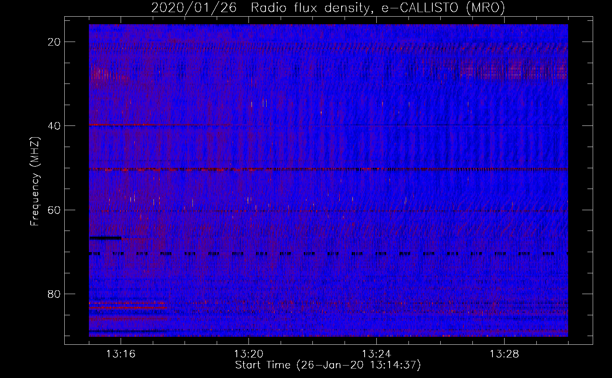Click the '60' frequency tick label
The width and height of the screenshot is (612, 378).
pos(54,210)
